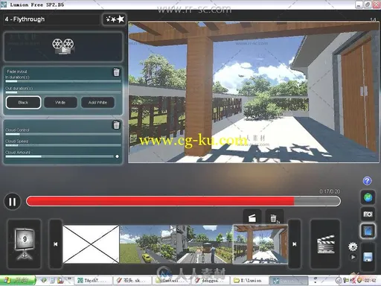This screenshot has height=286, width=381.
Task: Select the empty crossed-out clip slot
Action: pyautogui.click(x=91, y=244)
